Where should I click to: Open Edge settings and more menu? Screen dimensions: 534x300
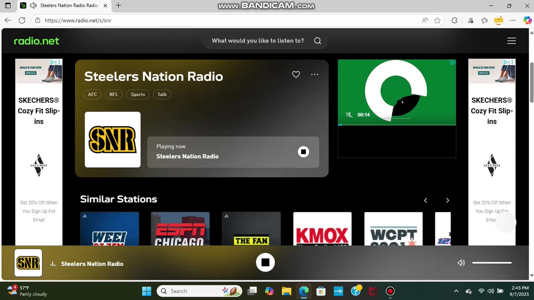513,20
